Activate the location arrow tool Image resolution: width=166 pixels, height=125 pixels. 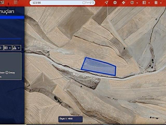(106, 3)
